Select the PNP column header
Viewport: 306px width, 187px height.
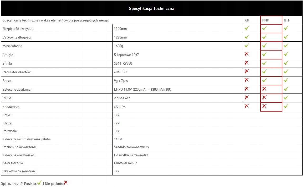tap(266, 20)
